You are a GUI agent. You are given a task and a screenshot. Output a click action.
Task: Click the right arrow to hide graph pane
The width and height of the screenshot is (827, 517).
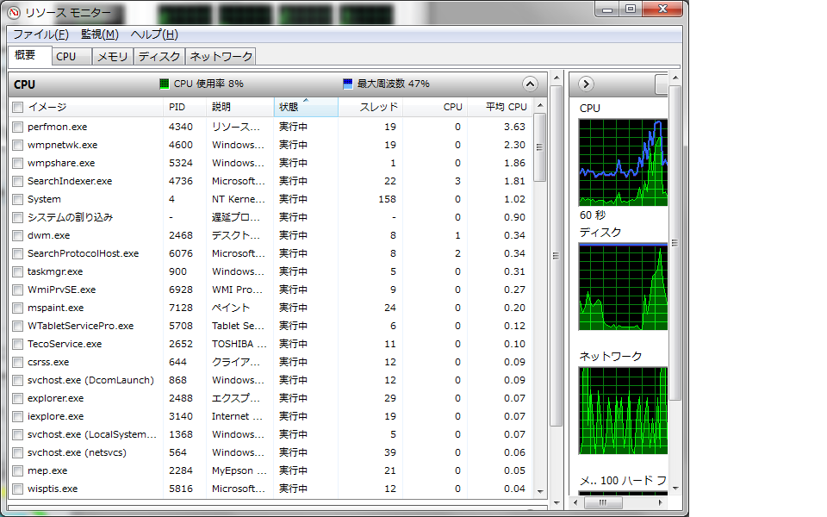click(586, 84)
